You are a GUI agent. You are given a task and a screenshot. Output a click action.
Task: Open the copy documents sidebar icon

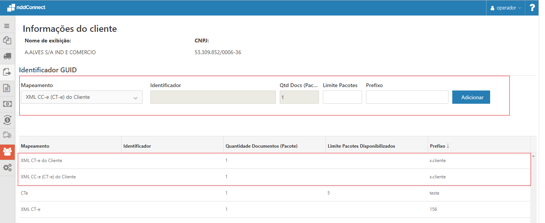[x=7, y=40]
